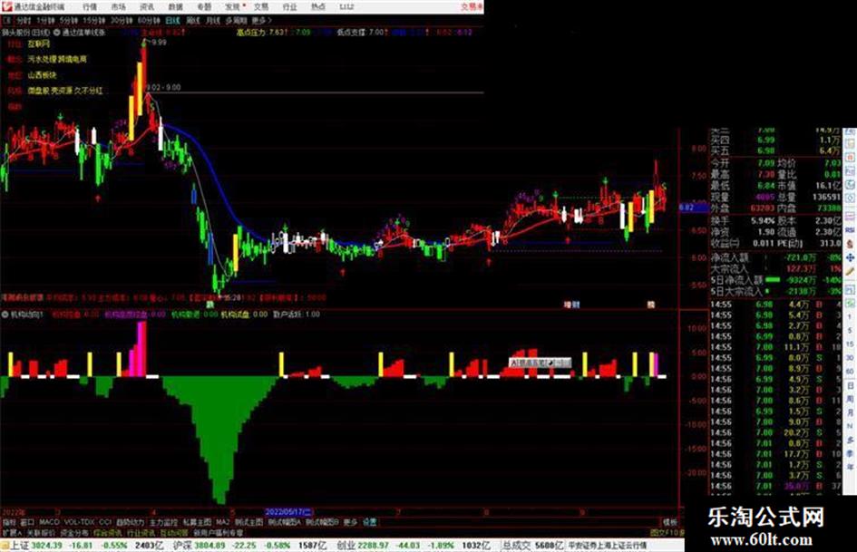Open 设置 in the indicator bar
The width and height of the screenshot is (857, 552).
click(x=370, y=522)
